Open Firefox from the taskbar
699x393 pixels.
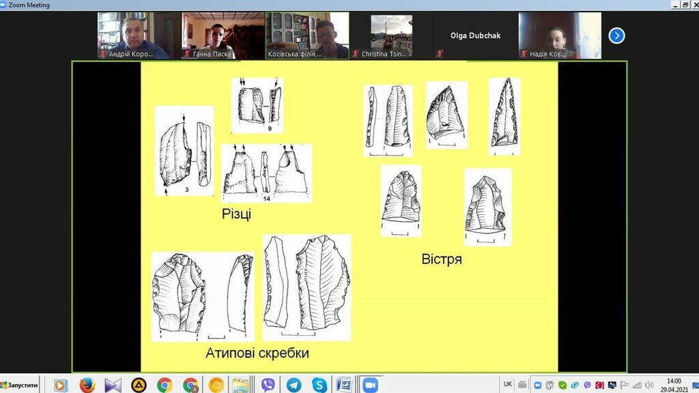(x=87, y=385)
